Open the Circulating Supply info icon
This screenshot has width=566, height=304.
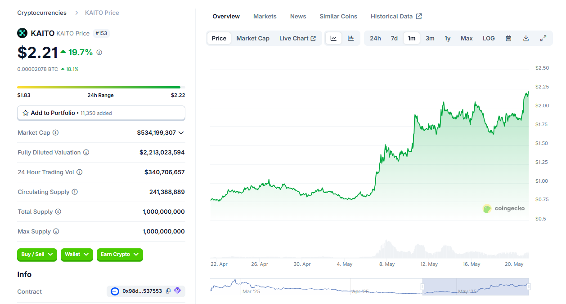click(x=75, y=192)
